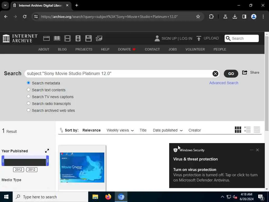Open the ABOUT menu item
Image resolution: width=269 pixels, height=202 pixels.
click(44, 49)
